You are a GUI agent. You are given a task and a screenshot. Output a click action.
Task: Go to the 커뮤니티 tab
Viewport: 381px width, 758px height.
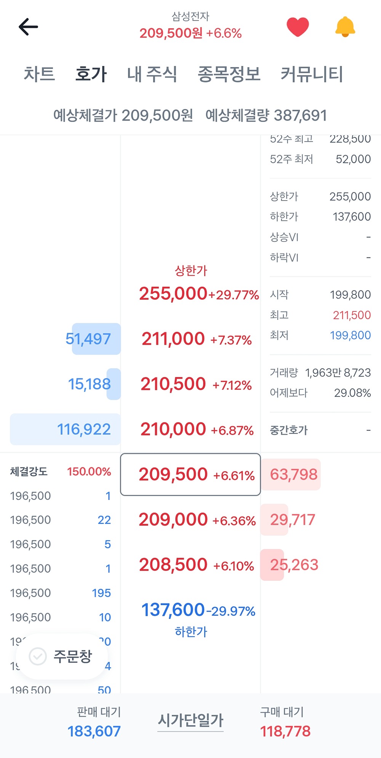tap(312, 74)
